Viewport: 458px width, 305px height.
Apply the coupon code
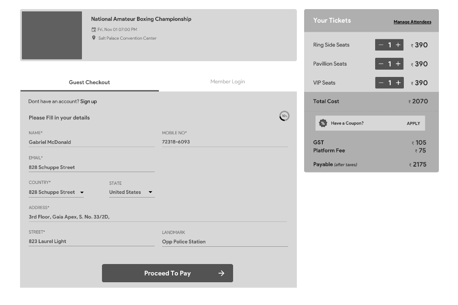pyautogui.click(x=413, y=123)
